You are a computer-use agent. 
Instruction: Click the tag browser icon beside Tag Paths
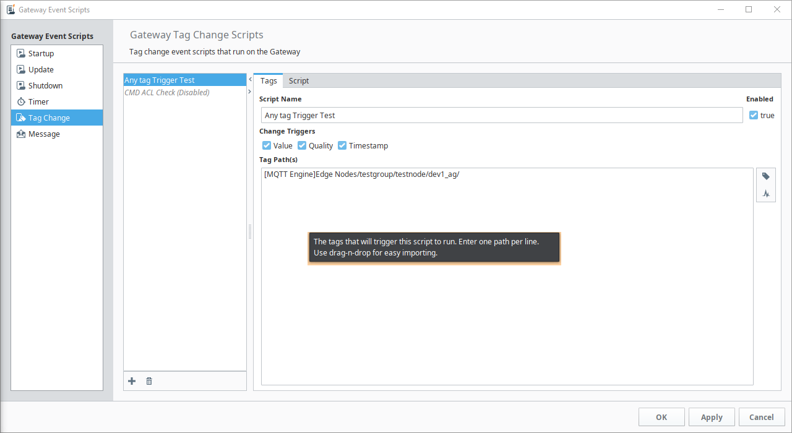tap(766, 176)
